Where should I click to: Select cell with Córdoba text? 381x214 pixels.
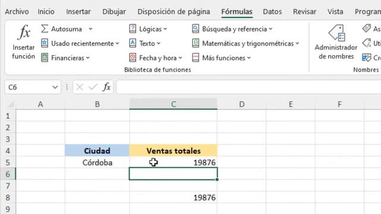(97, 162)
